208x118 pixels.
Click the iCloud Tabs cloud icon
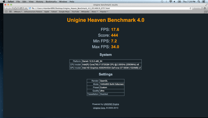pos(15,8)
